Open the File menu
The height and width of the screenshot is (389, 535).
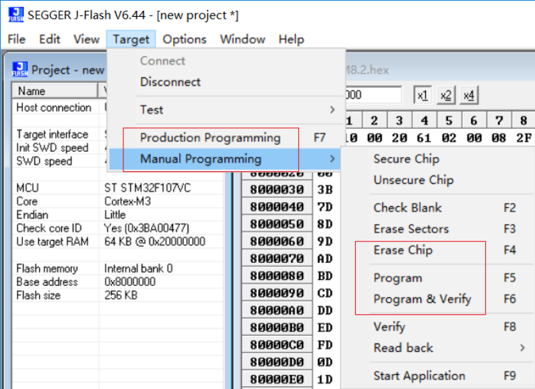point(16,39)
